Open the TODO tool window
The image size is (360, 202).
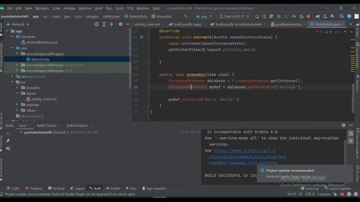(13, 189)
